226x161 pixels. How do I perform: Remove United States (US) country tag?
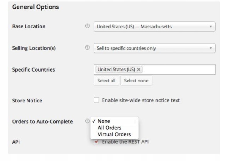tap(139, 70)
